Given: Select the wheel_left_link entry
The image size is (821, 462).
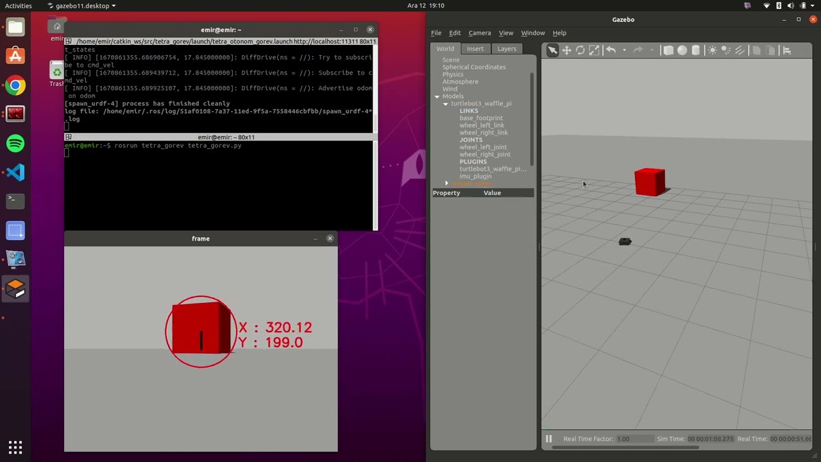Looking at the screenshot, I should [482, 125].
